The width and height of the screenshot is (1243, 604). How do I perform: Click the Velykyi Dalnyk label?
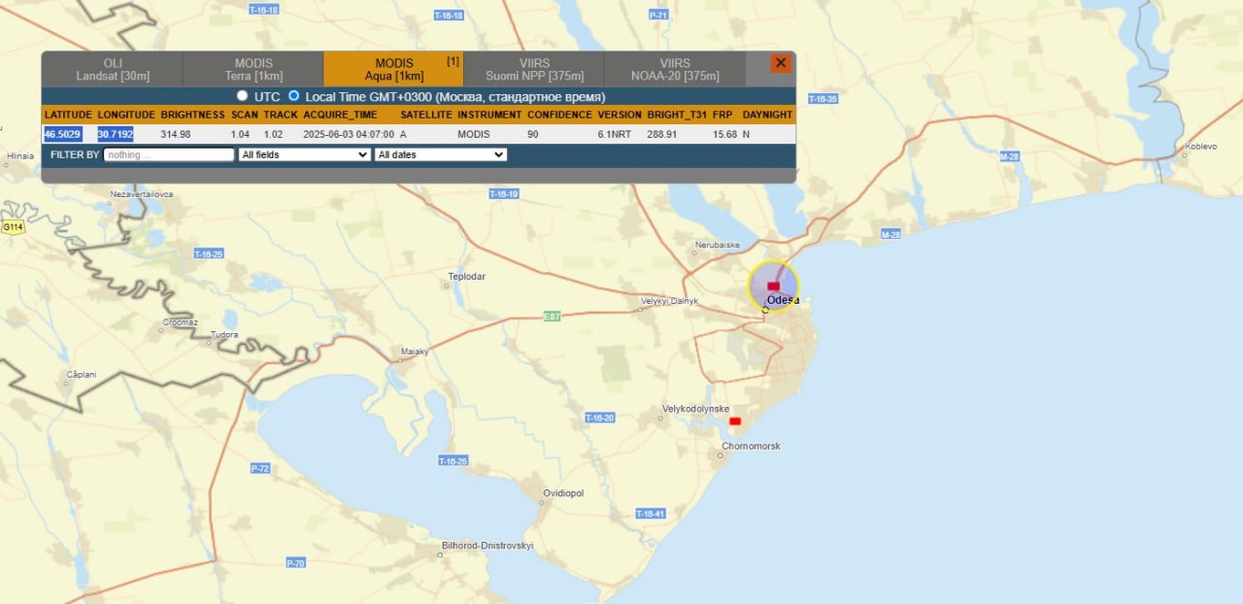670,301
